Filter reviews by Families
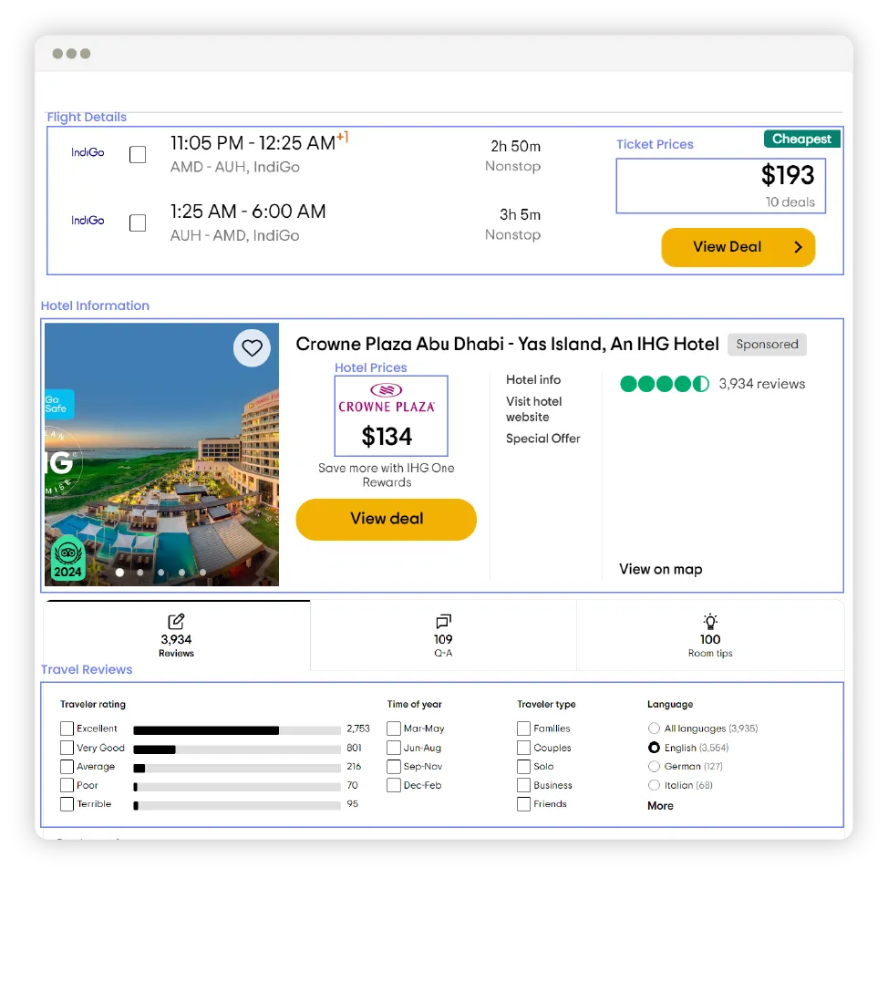This screenshot has height=992, width=888. [x=523, y=728]
